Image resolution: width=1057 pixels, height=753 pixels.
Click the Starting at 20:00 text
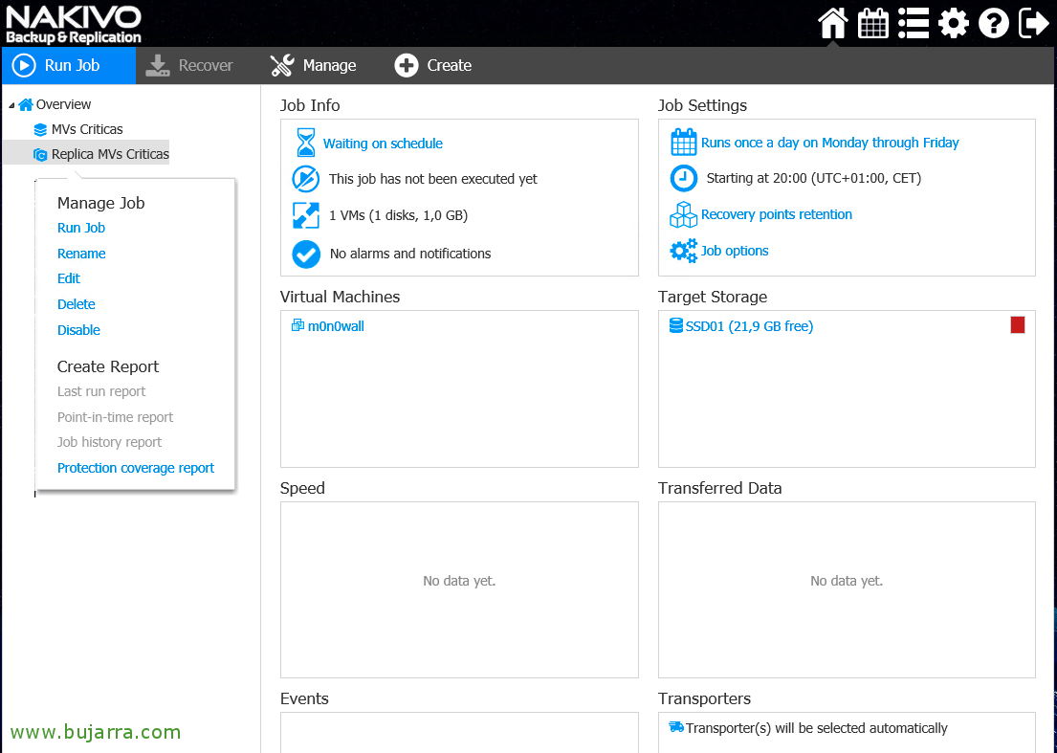click(x=814, y=179)
